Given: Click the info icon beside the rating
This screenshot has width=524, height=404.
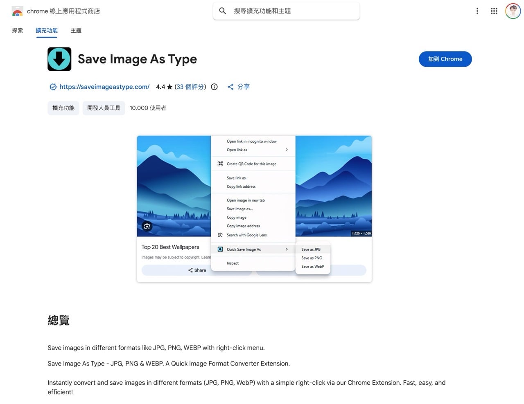Looking at the screenshot, I should pos(214,87).
